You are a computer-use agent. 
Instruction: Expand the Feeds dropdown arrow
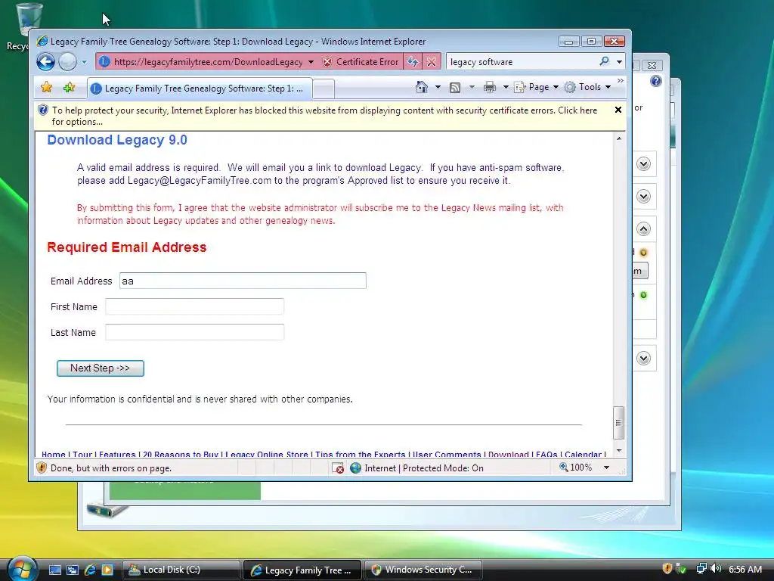click(x=472, y=87)
